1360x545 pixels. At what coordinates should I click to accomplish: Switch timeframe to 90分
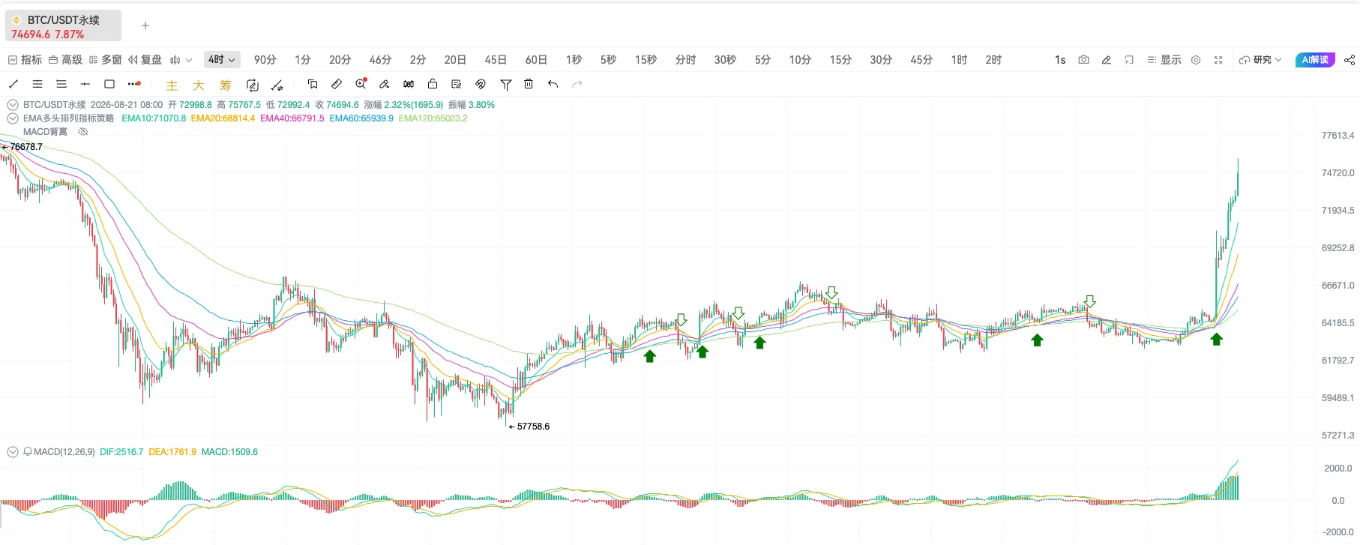[x=265, y=60]
